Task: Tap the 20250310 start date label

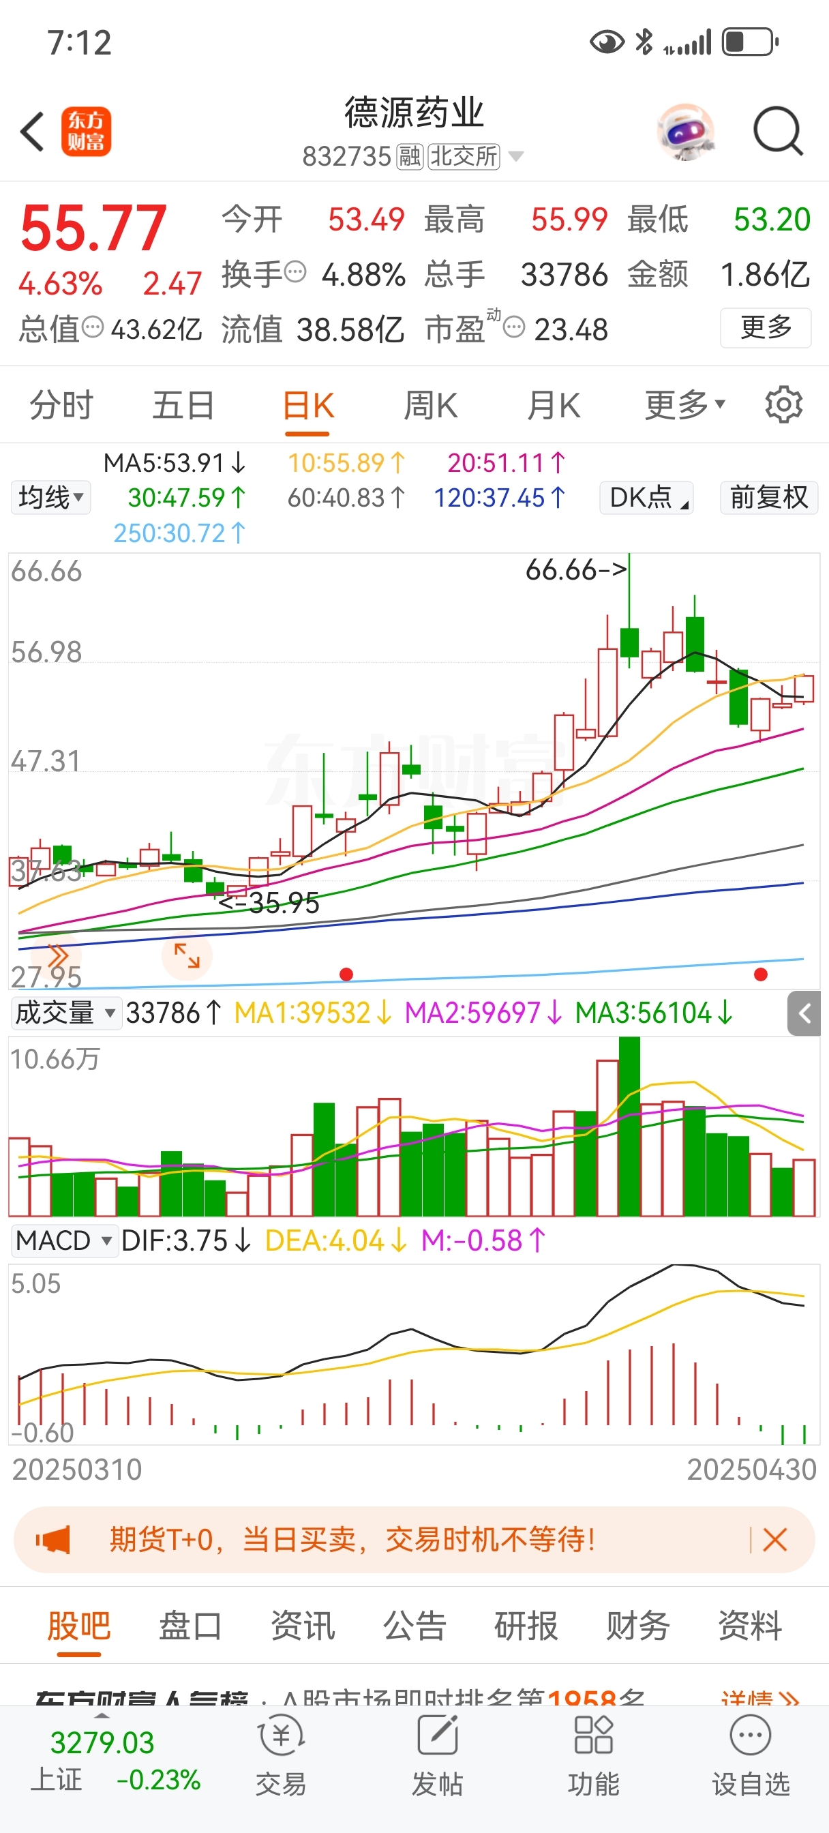Action: 77,1470
